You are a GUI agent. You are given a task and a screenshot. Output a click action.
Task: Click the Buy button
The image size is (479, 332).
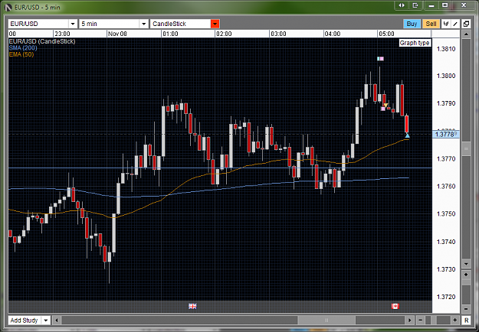[412, 24]
